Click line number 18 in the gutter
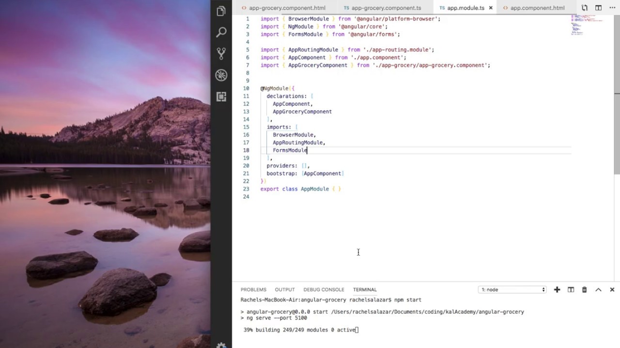620x348 pixels. tap(246, 150)
